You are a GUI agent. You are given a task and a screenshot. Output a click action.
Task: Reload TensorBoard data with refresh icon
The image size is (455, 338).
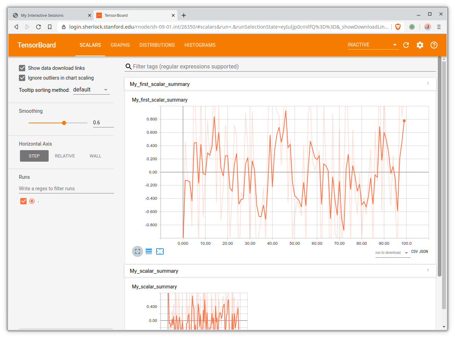click(406, 45)
